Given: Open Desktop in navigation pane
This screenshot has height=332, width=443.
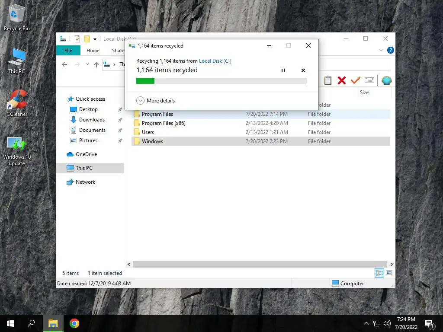Looking at the screenshot, I should pyautogui.click(x=88, y=109).
